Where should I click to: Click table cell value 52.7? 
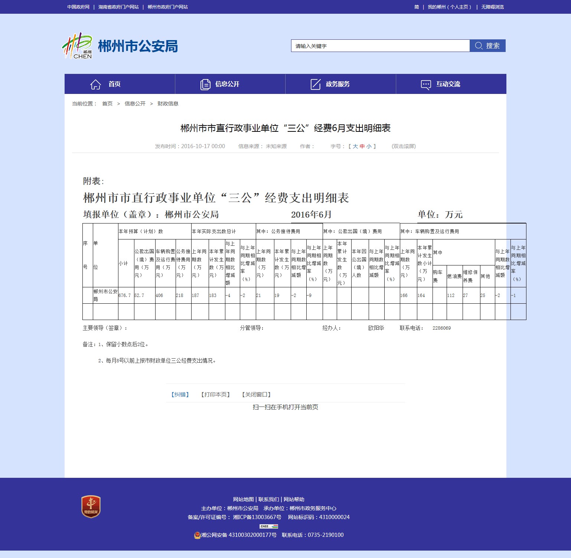(139, 296)
